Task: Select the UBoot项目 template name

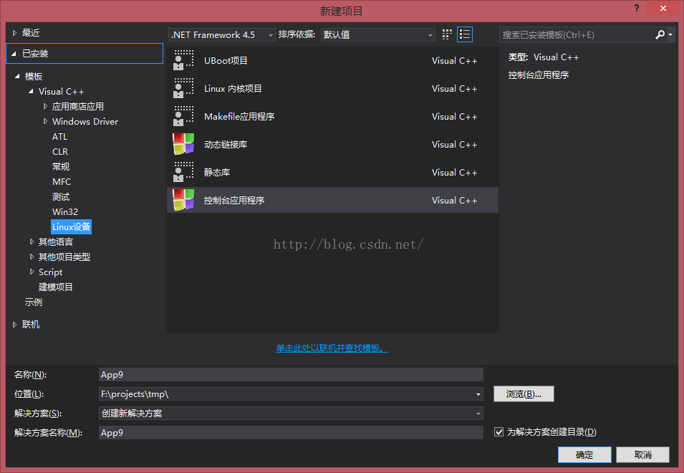Action: [226, 61]
